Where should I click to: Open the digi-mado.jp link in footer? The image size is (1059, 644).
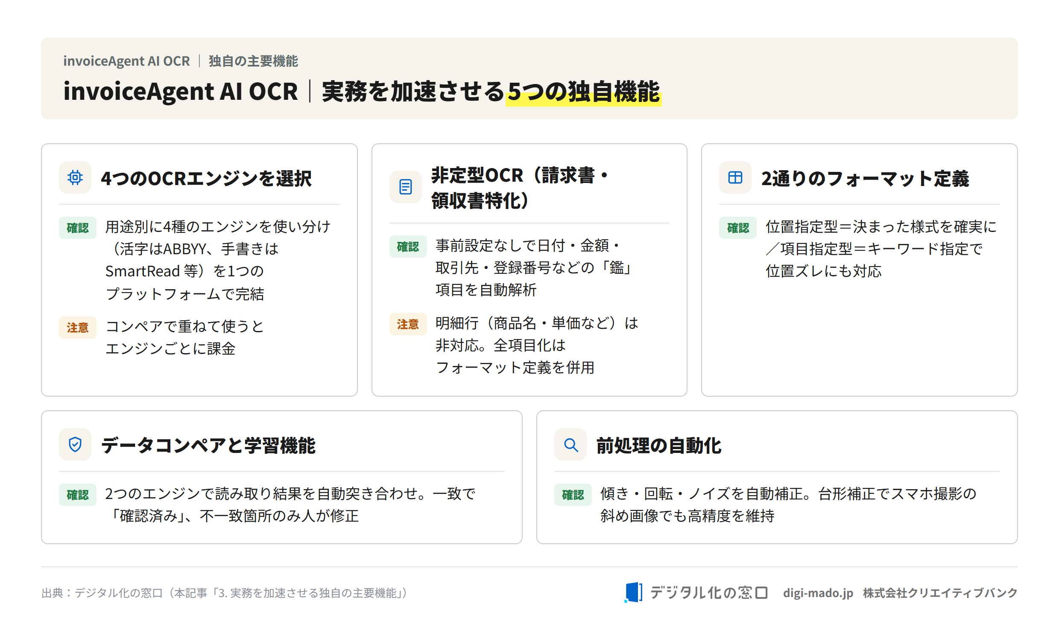click(x=818, y=593)
